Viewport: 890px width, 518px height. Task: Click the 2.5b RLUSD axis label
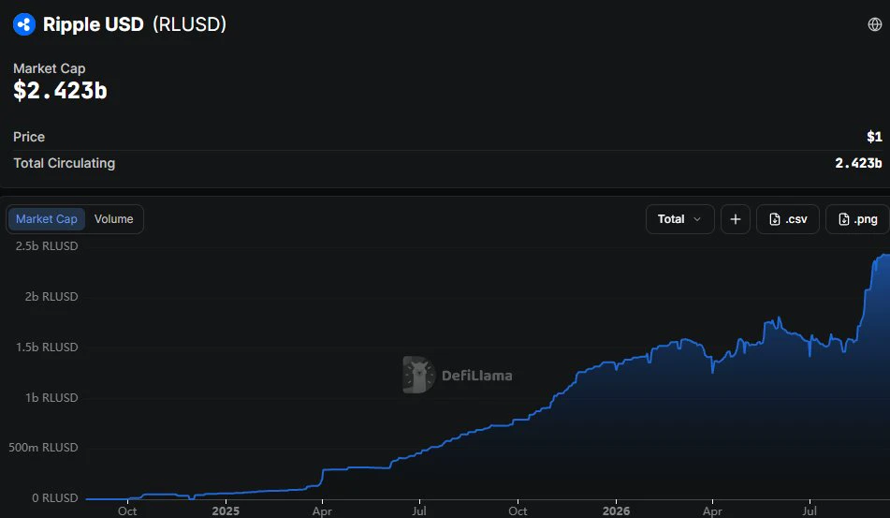click(x=47, y=246)
